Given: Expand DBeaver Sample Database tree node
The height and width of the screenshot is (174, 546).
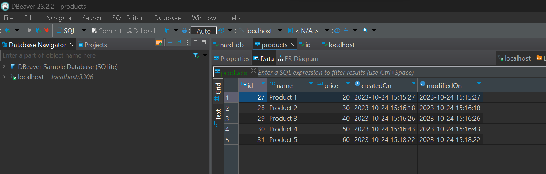Looking at the screenshot, I should tap(4, 67).
